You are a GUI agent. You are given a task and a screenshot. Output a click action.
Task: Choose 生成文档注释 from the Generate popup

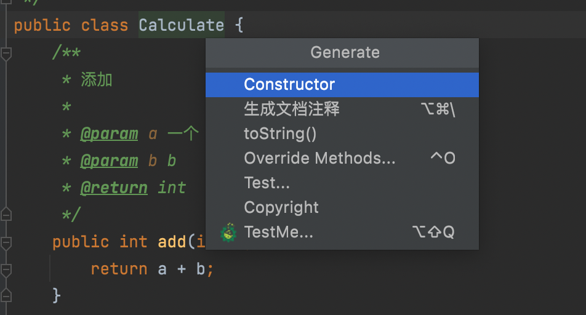pos(292,110)
